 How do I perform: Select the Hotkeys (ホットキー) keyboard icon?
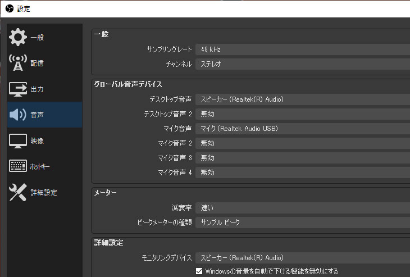click(x=18, y=166)
